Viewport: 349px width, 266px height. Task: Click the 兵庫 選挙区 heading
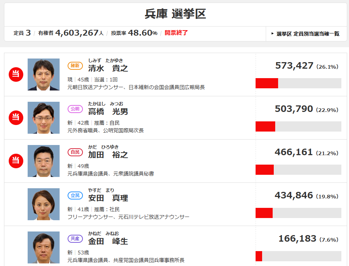(x=175, y=14)
